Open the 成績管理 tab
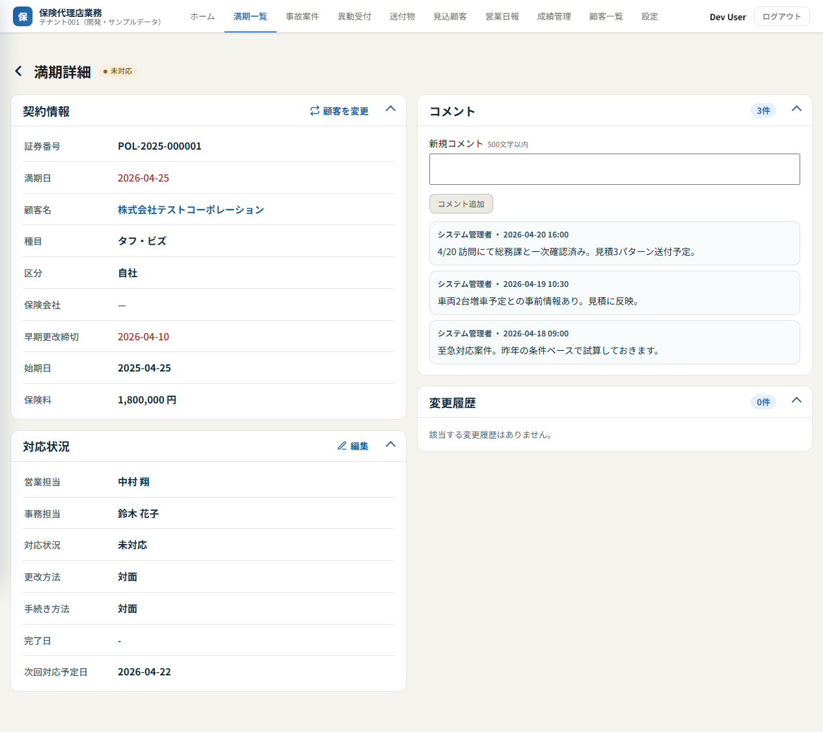The width and height of the screenshot is (823, 732). tap(554, 16)
